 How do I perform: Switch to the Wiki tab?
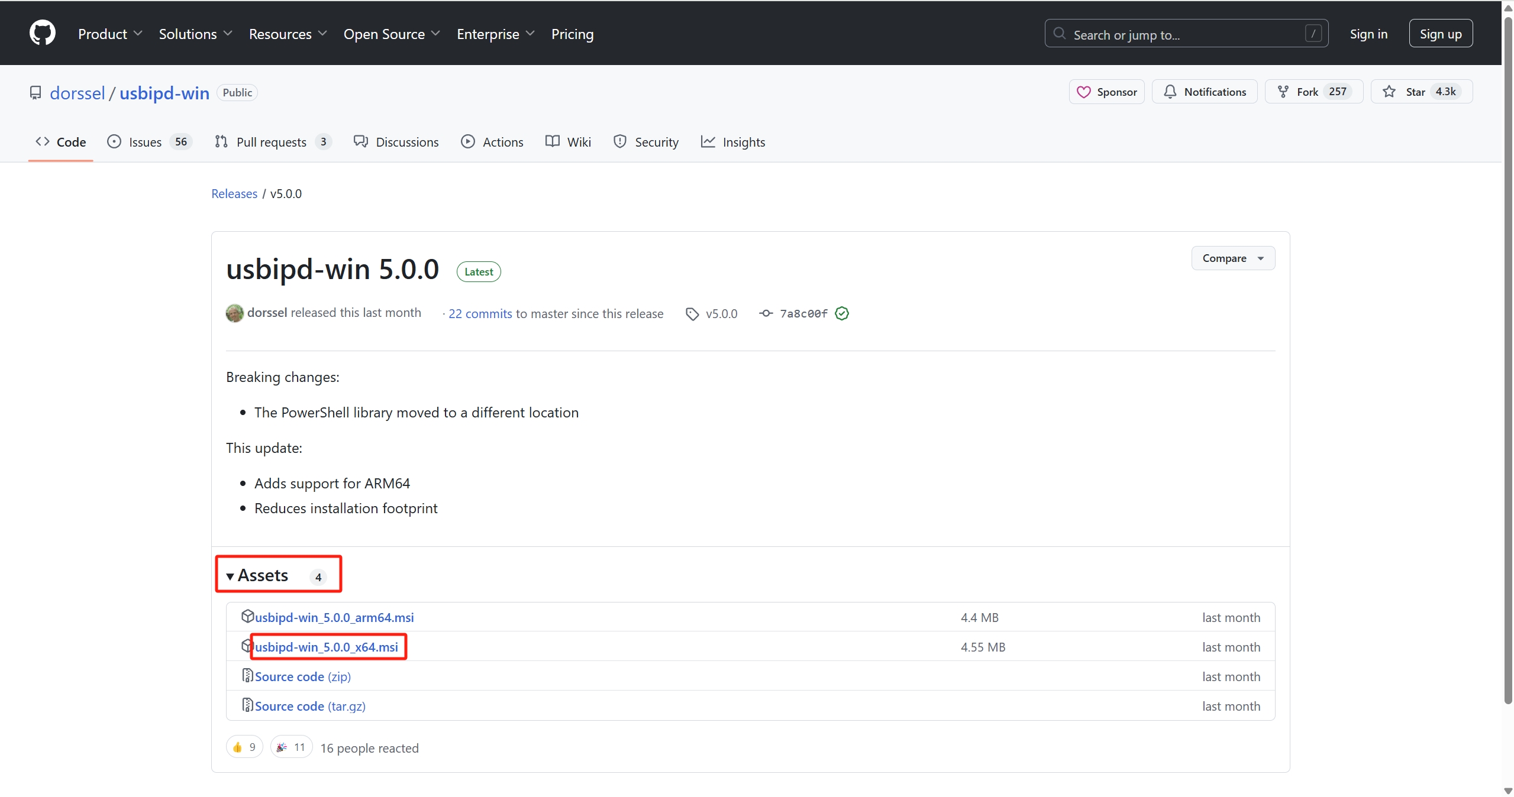pyautogui.click(x=568, y=142)
